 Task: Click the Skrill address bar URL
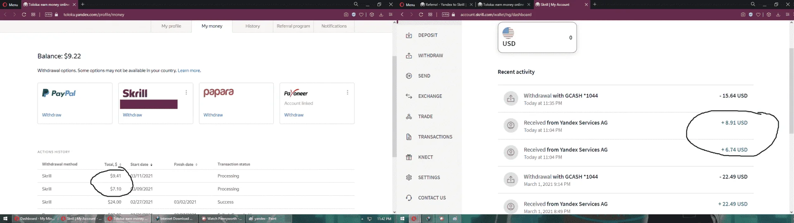click(496, 14)
